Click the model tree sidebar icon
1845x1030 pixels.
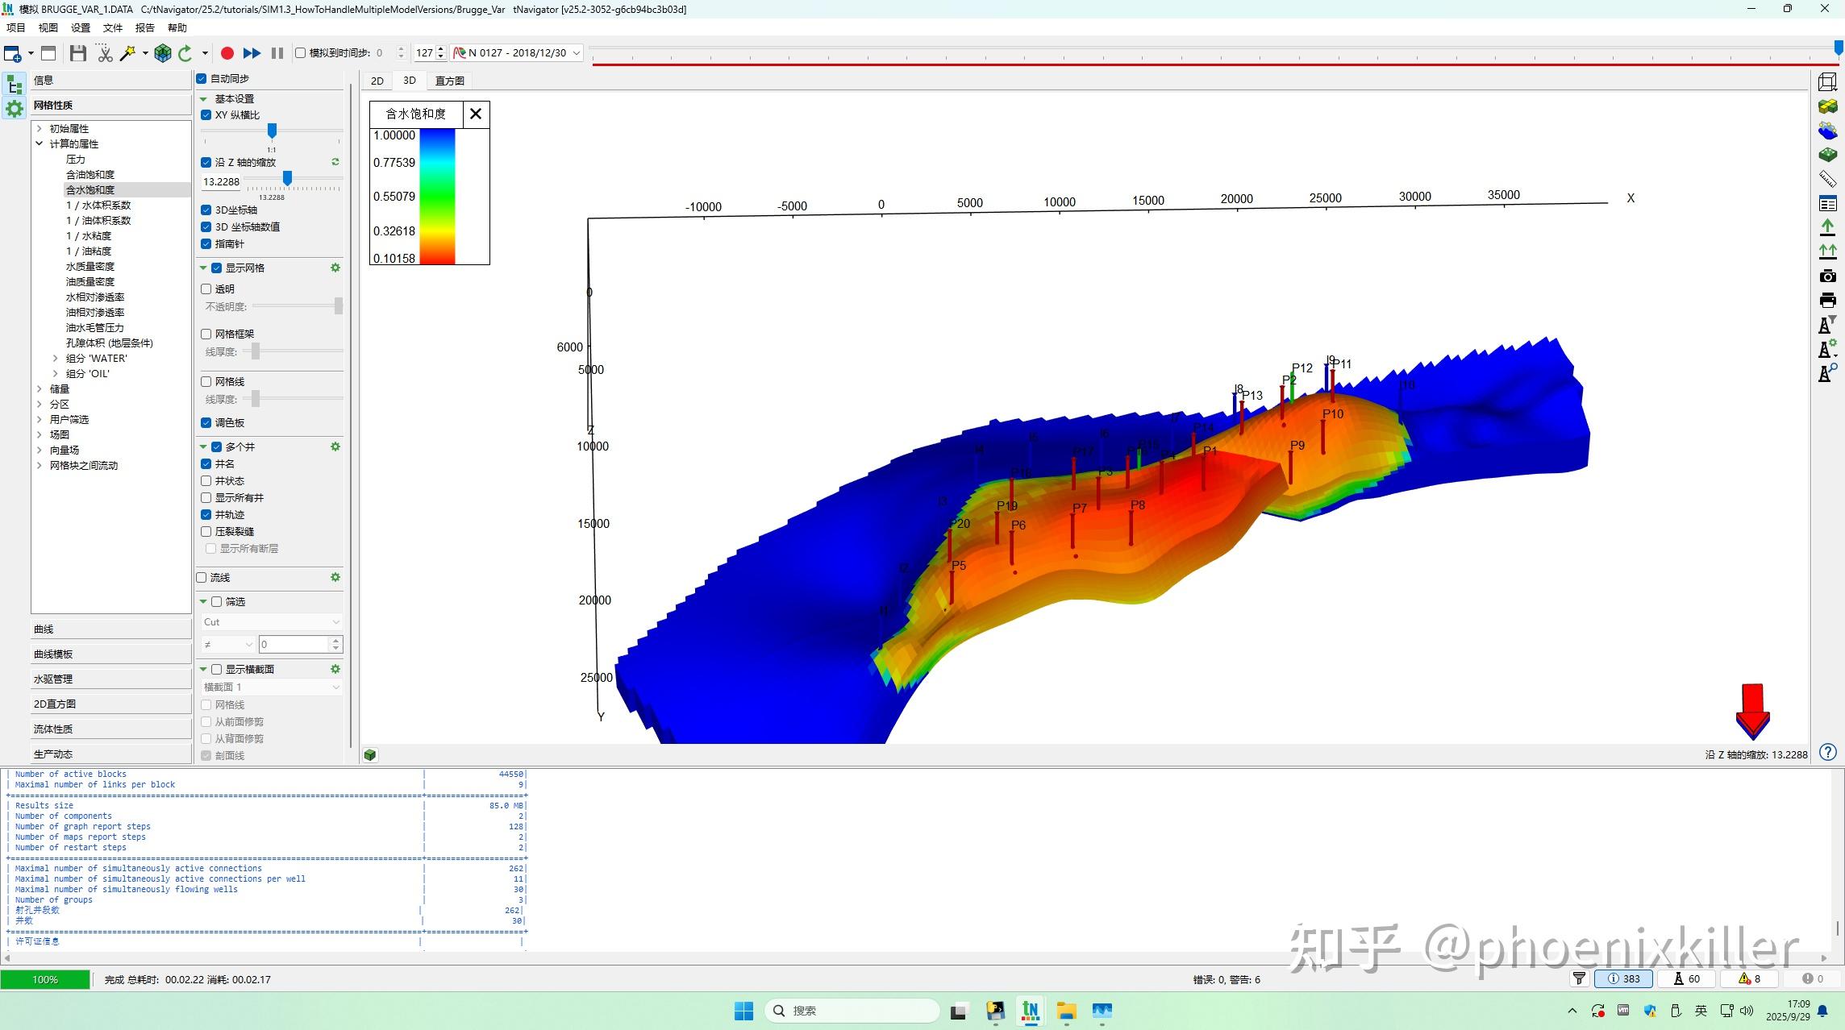[x=15, y=84]
